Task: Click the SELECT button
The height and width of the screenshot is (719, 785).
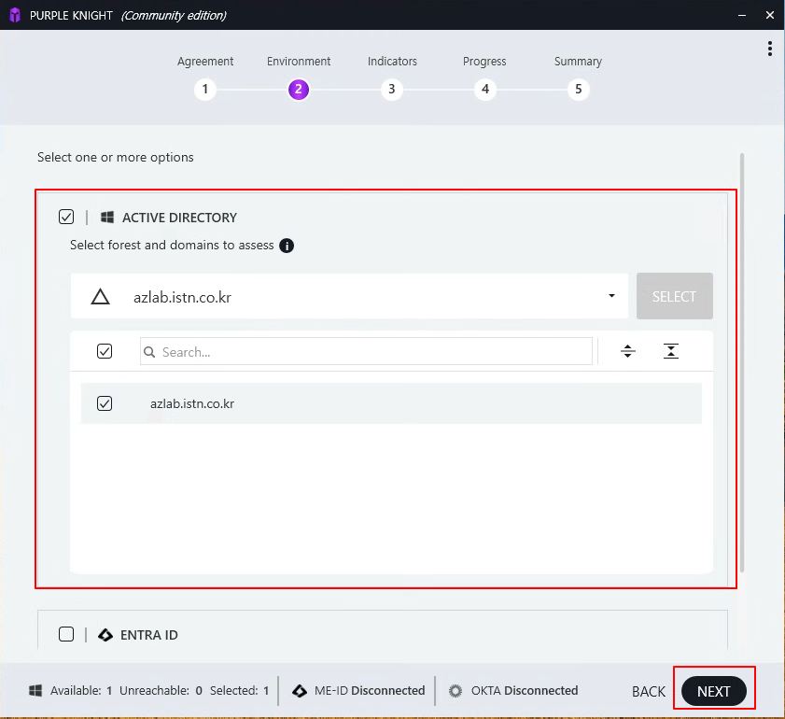Action: point(674,296)
